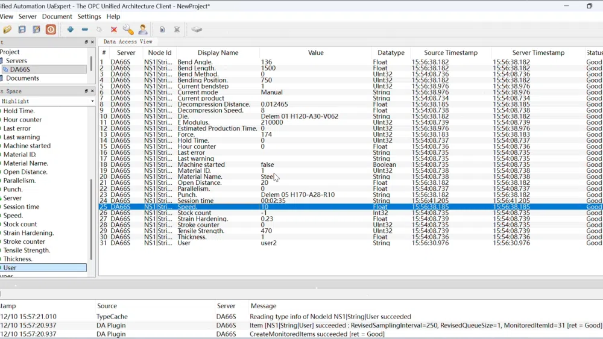Image resolution: width=603 pixels, height=339 pixels.
Task: Click the Save As icon with pencil
Action: pyautogui.click(x=36, y=30)
